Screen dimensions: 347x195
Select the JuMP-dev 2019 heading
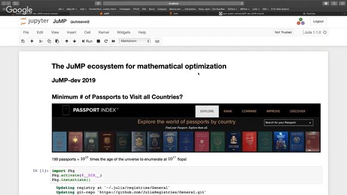click(74, 80)
